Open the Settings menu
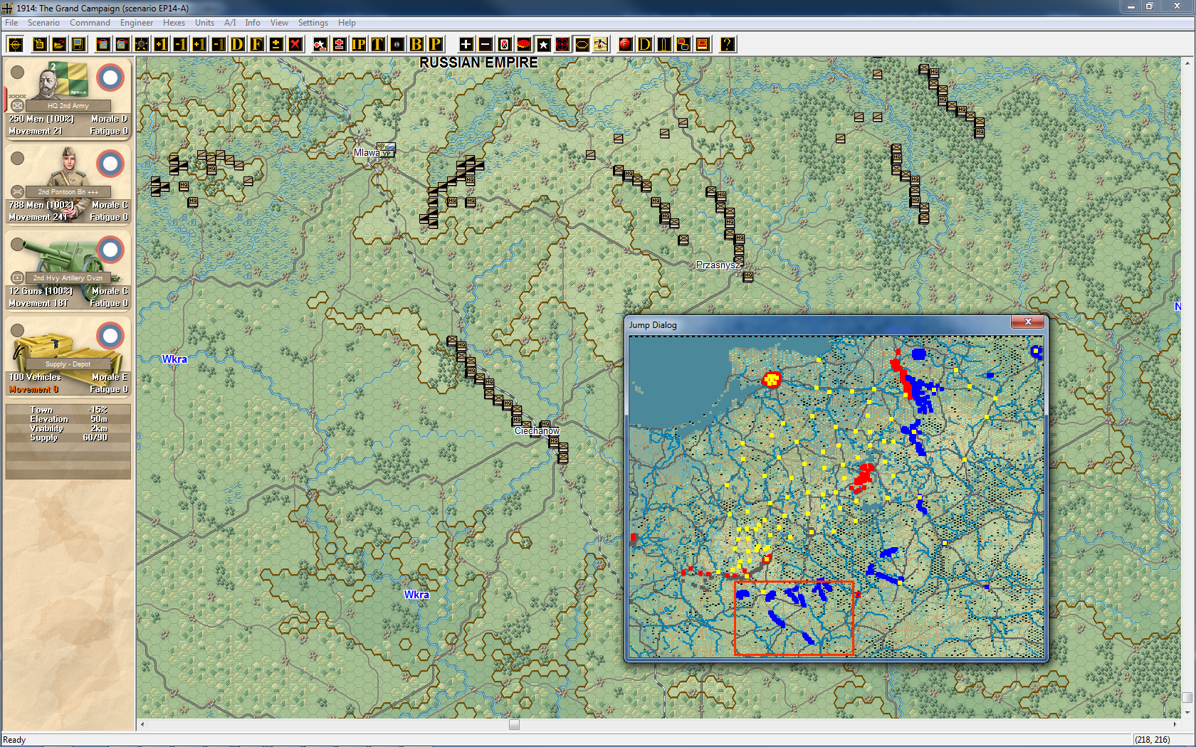Viewport: 1196px width, 747px height. point(313,23)
